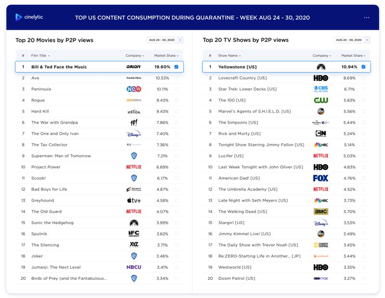385x298 pixels.
Task: Click Orion logo for Bill & Ted
Action: 134,67
